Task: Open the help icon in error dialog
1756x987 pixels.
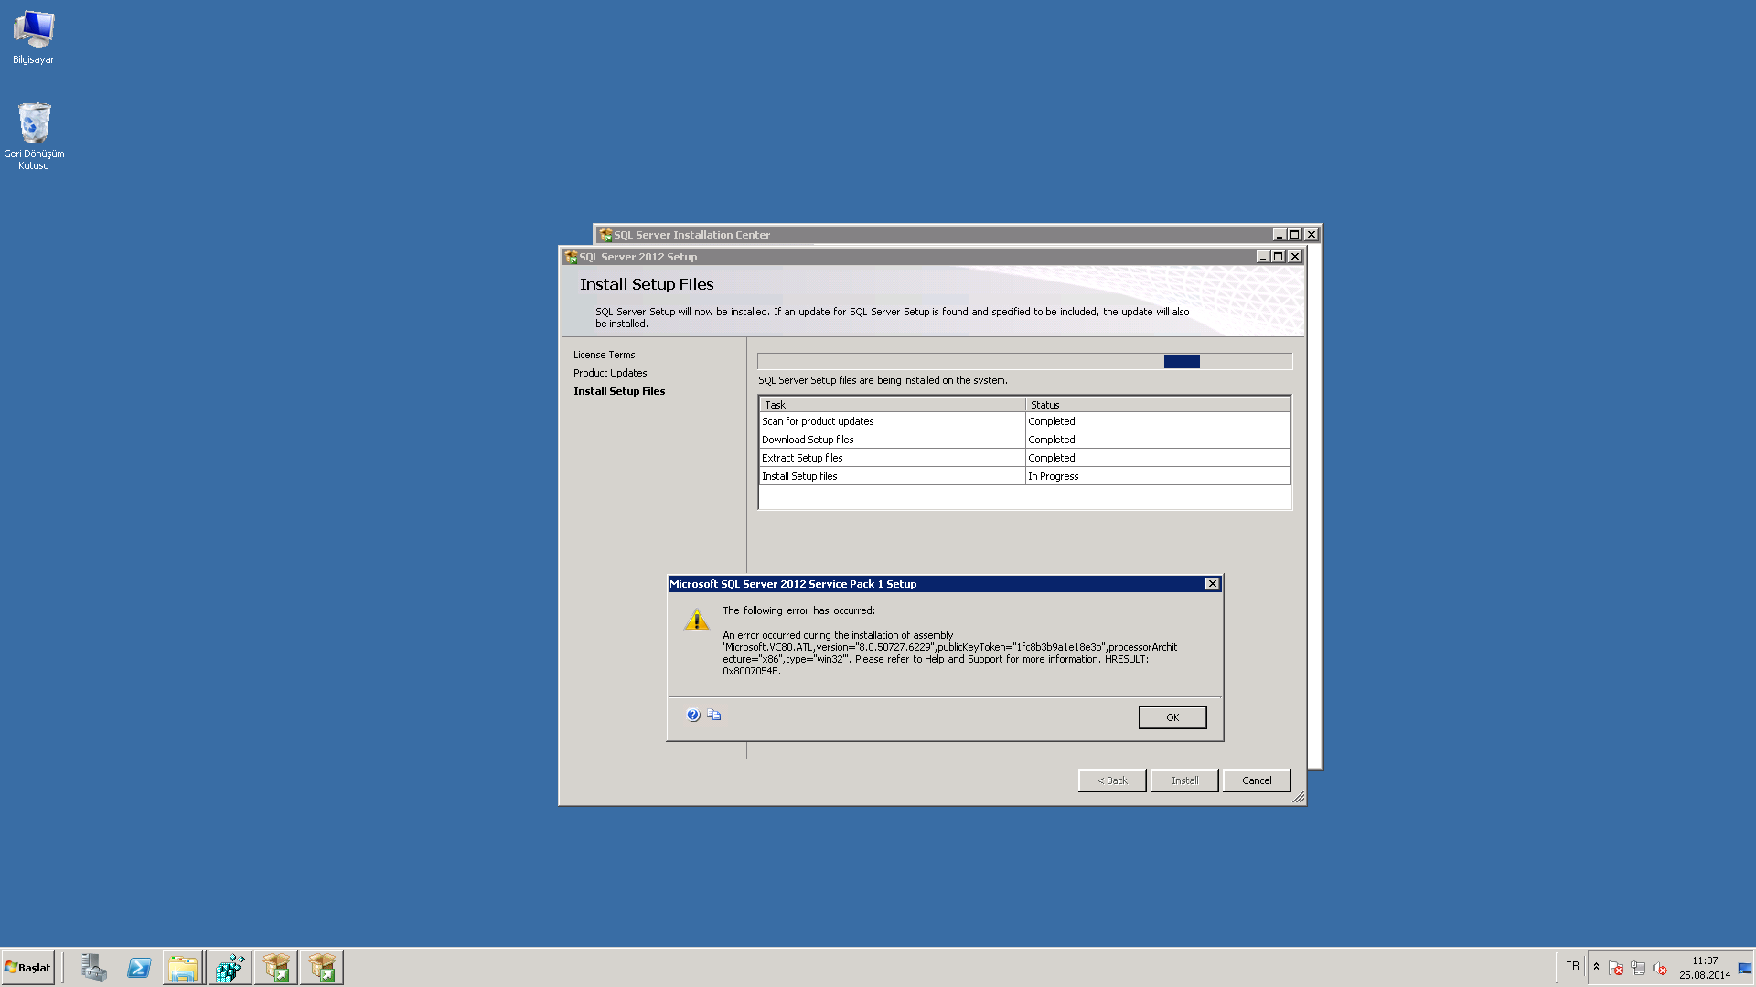Action: 693,715
